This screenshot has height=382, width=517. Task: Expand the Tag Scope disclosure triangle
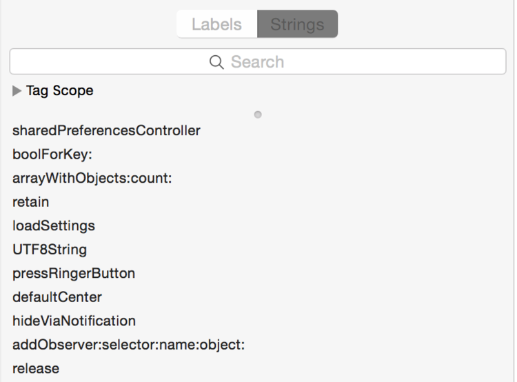click(x=17, y=91)
